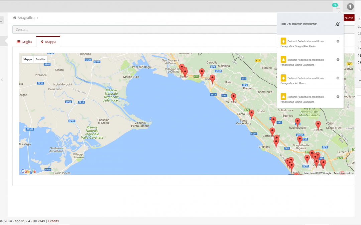
Task: Dismiss the Iob Marco notification
Action: [x=338, y=78]
